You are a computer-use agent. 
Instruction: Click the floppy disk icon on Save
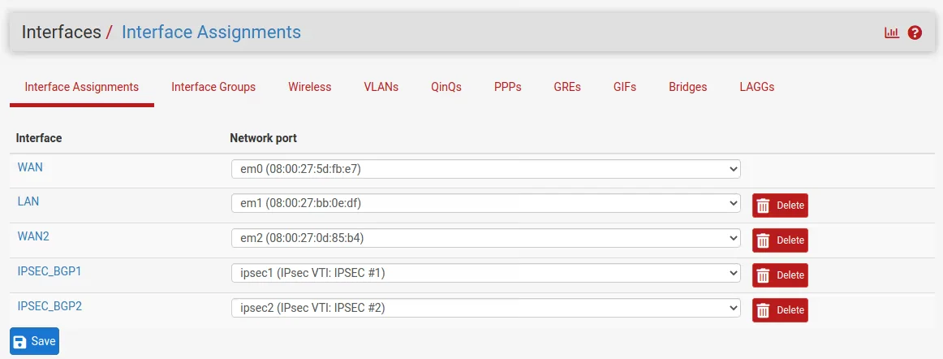click(20, 342)
